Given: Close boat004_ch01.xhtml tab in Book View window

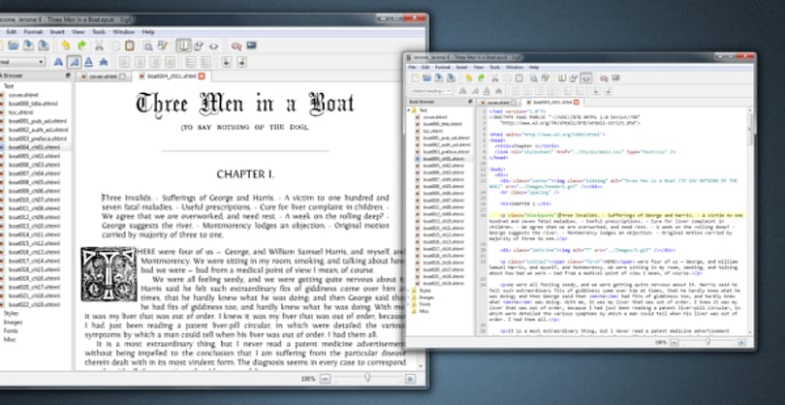Looking at the screenshot, I should (x=202, y=77).
